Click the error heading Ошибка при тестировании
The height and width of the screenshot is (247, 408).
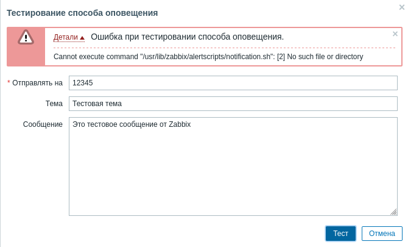pyautogui.click(x=188, y=37)
